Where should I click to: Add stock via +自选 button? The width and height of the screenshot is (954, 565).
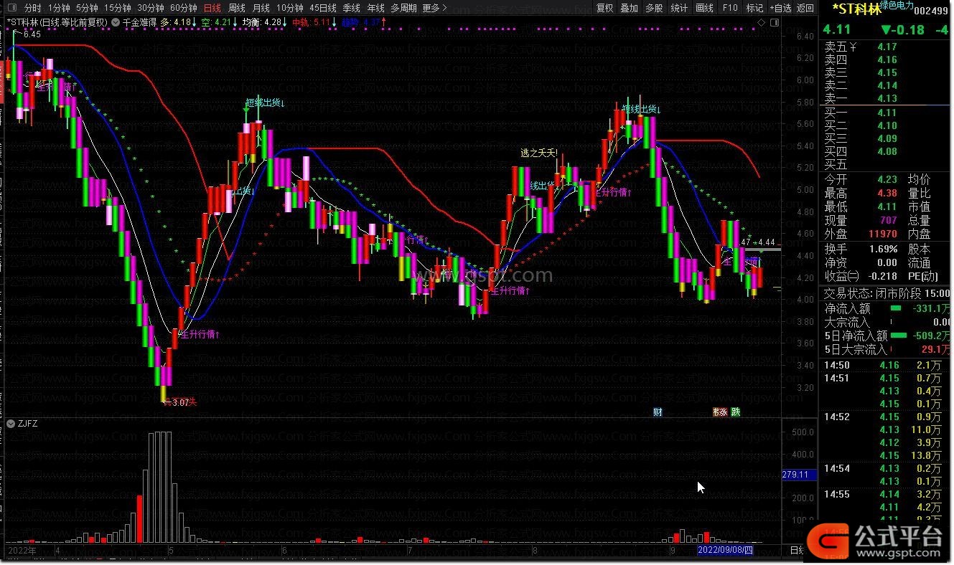click(x=780, y=8)
